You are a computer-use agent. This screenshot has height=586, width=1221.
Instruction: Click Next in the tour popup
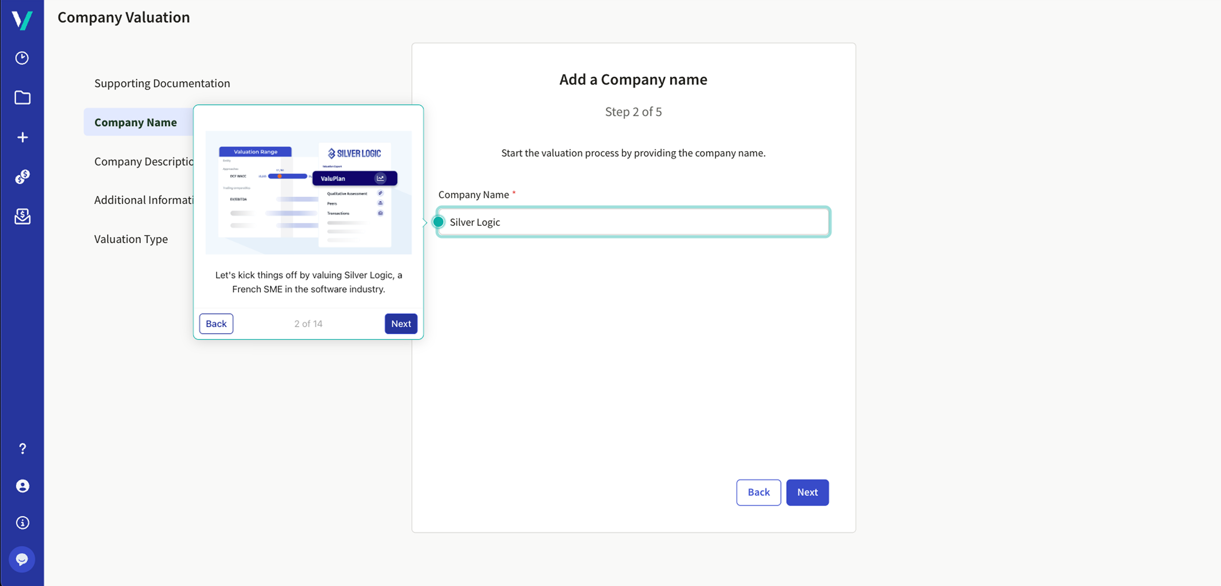401,324
